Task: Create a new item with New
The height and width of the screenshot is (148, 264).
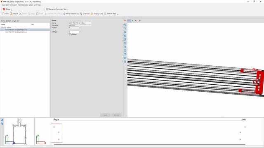Action: click(5, 14)
